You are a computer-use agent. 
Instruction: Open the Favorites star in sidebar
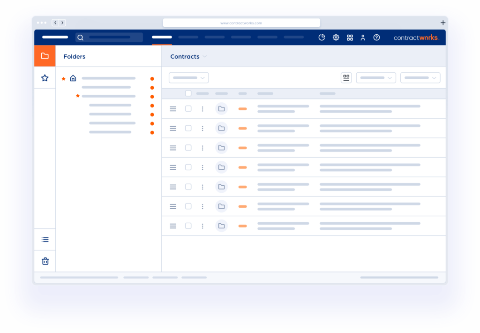coord(45,78)
